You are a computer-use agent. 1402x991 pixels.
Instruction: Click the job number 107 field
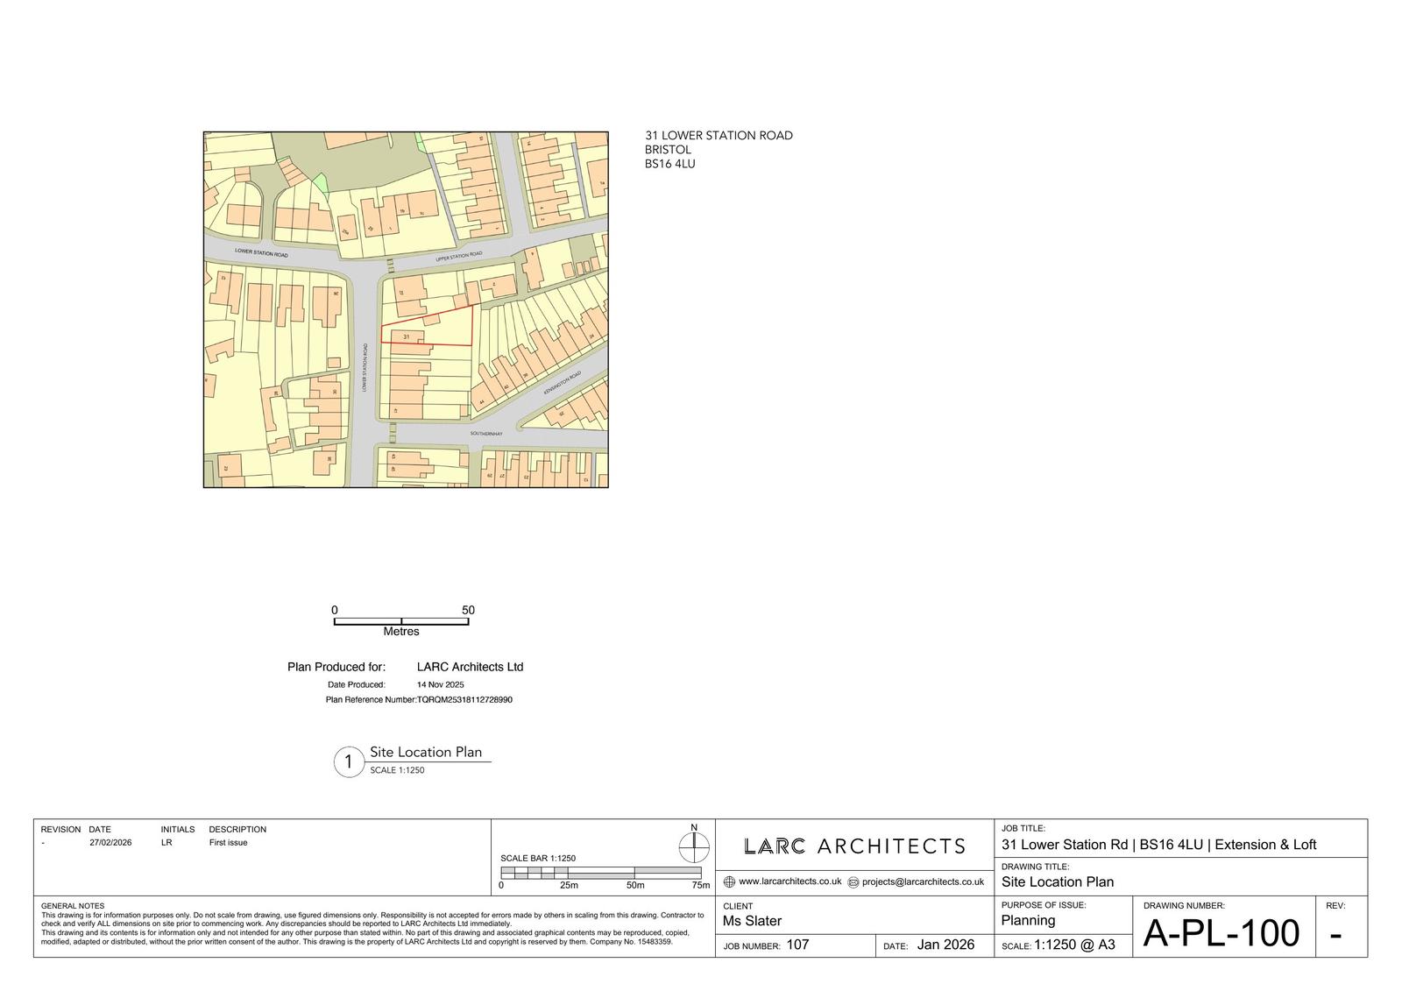(797, 945)
